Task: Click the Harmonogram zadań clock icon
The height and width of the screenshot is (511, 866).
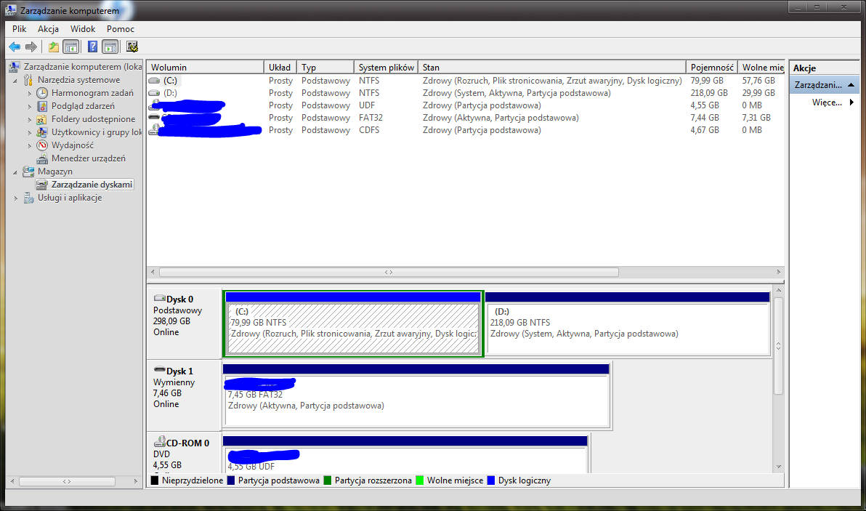Action: click(42, 93)
